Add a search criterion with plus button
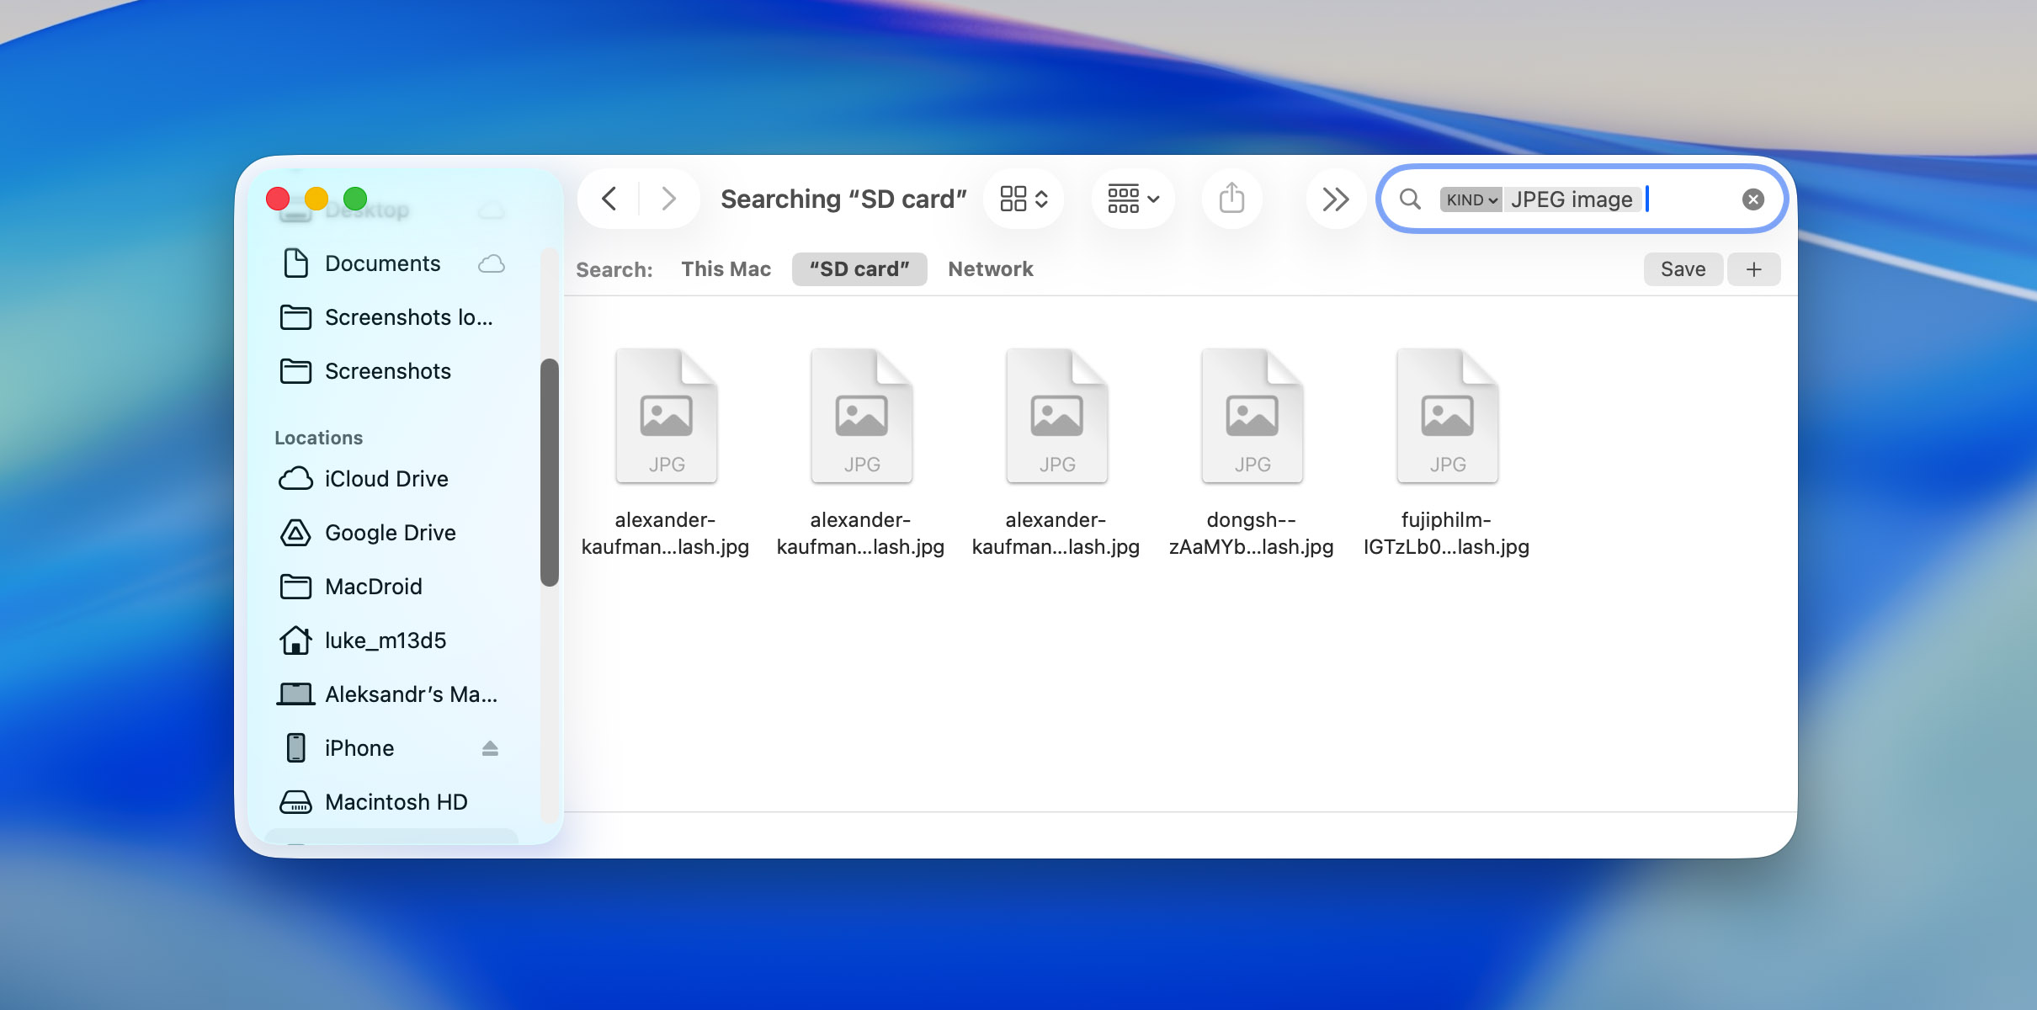The width and height of the screenshot is (2037, 1010). (1754, 269)
